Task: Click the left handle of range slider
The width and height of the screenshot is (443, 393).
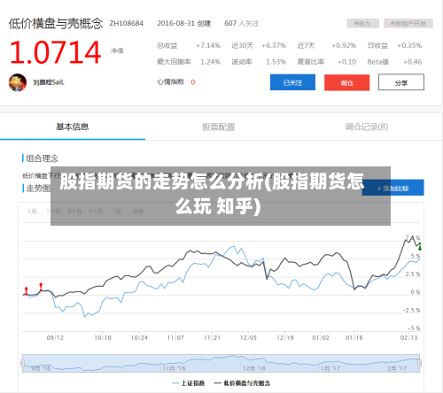Action: [x=22, y=363]
